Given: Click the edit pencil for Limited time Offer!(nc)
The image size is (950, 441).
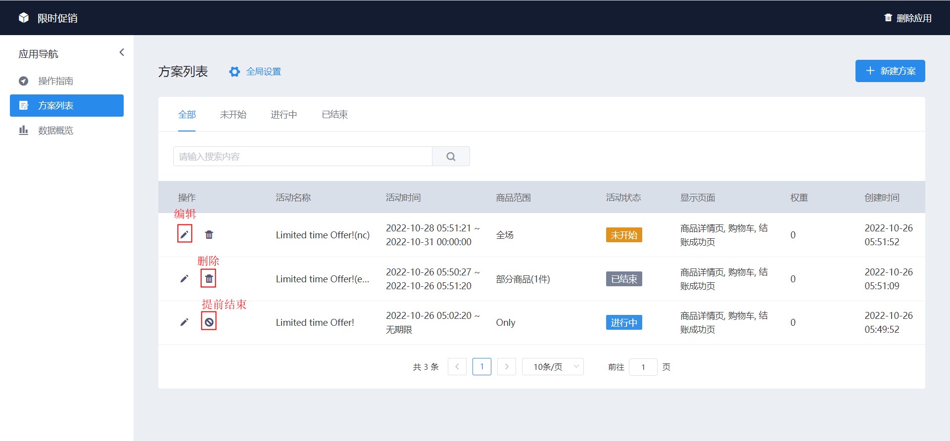Looking at the screenshot, I should [185, 234].
